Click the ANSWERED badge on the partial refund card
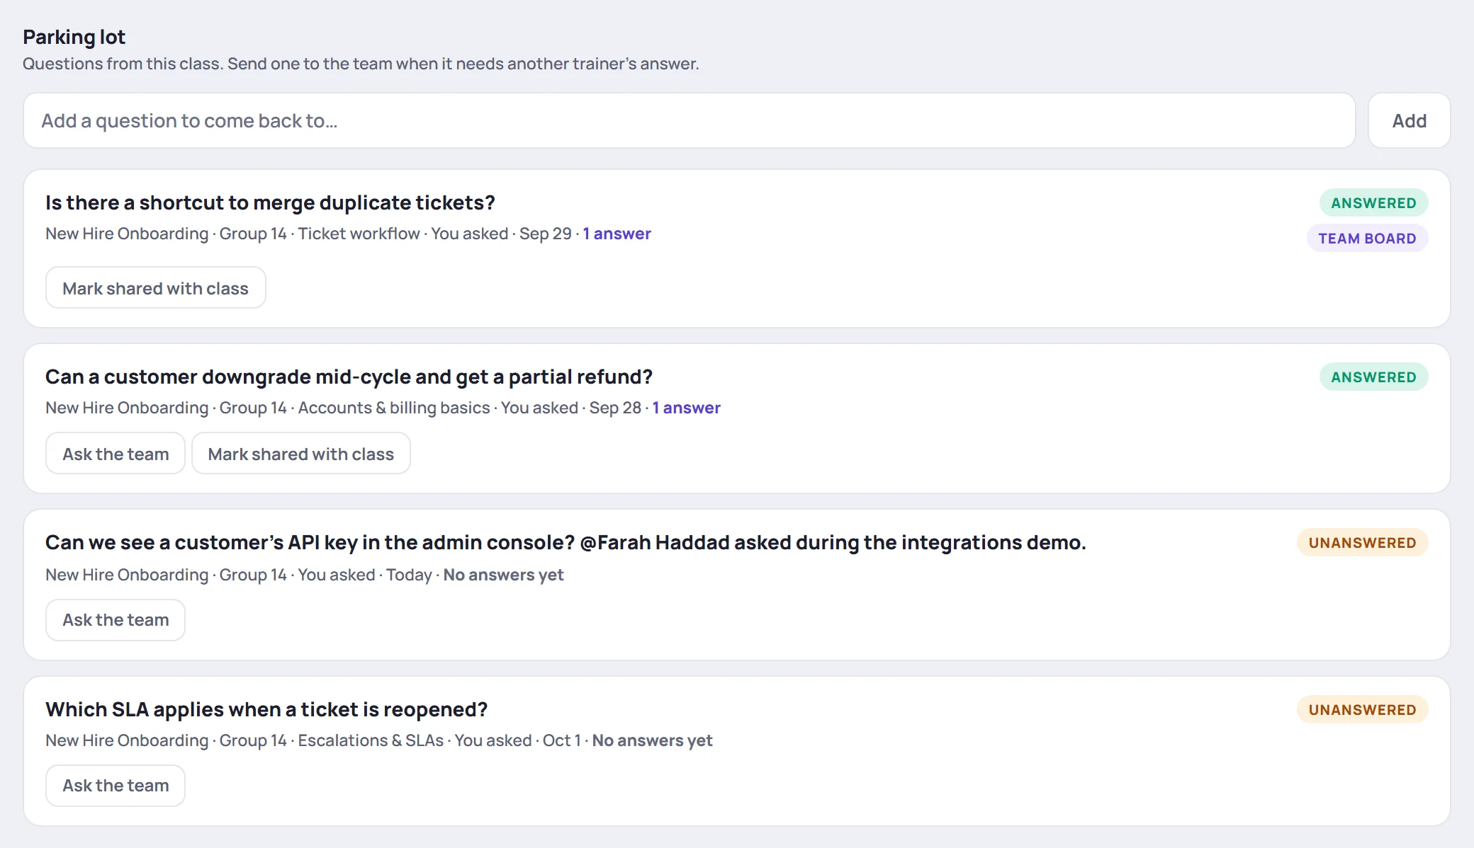The height and width of the screenshot is (848, 1474). coord(1373,377)
